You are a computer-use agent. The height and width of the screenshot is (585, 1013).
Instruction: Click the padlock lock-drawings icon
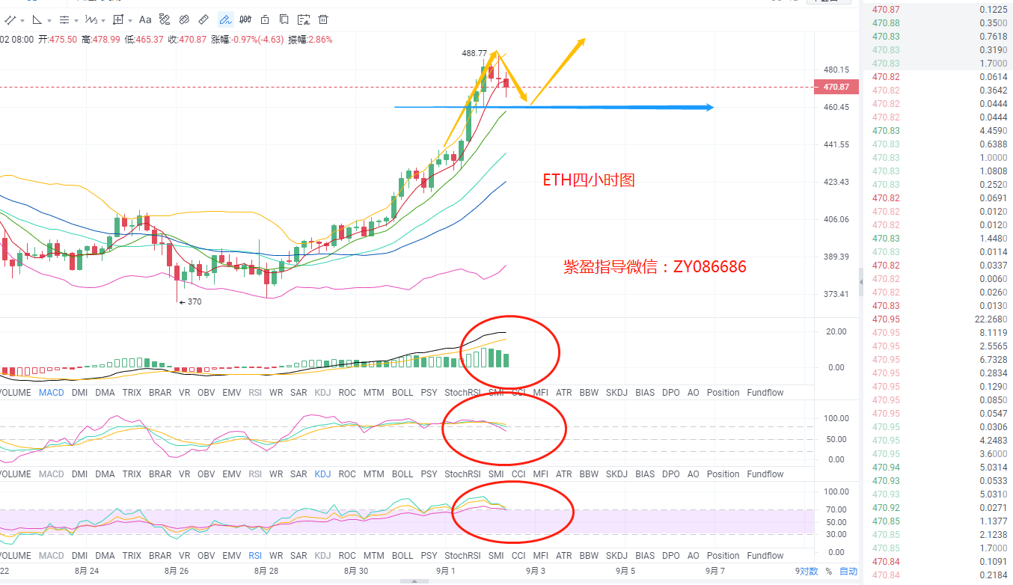point(266,19)
